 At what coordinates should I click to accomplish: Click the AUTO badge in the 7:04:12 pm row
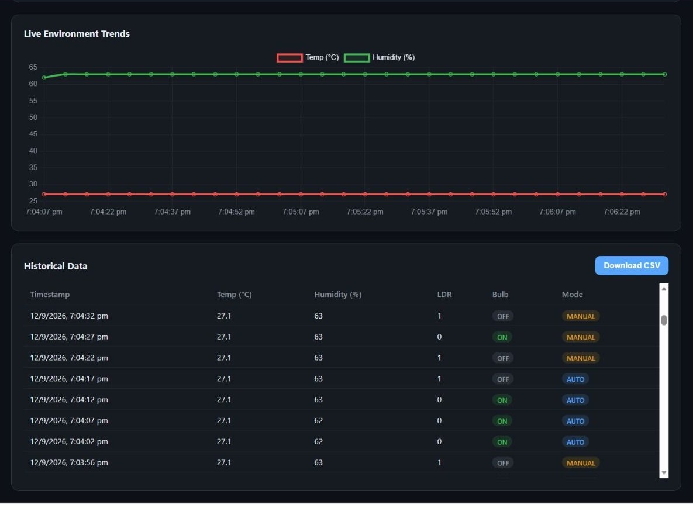pyautogui.click(x=575, y=401)
